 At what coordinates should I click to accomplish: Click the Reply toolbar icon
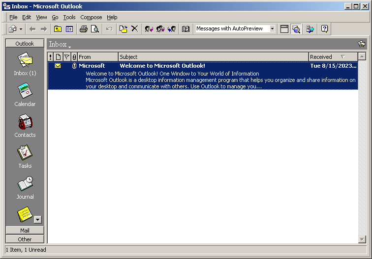point(149,29)
